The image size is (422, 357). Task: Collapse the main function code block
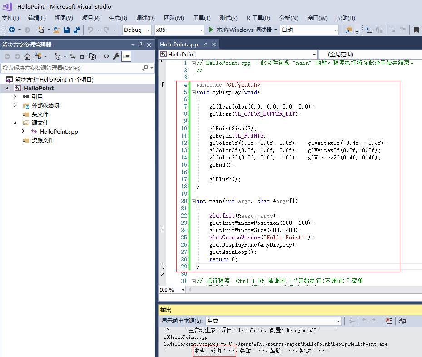point(194,201)
